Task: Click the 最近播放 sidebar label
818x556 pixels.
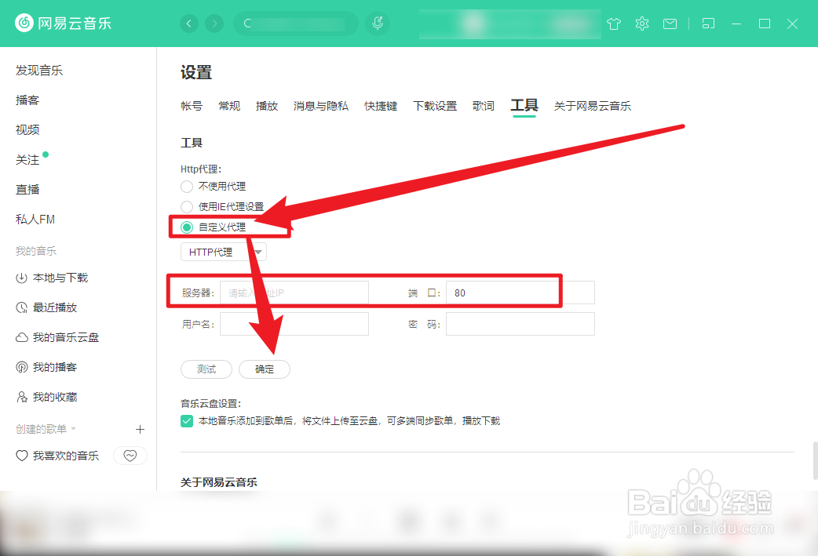Action: click(55, 307)
